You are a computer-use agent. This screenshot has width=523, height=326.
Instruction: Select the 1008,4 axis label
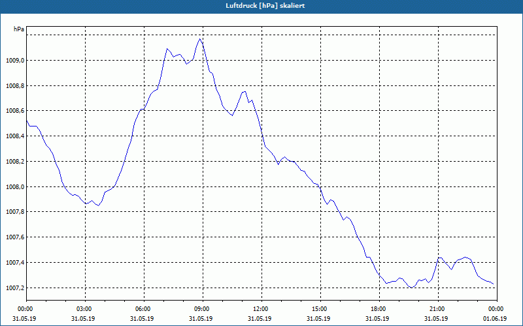(x=14, y=136)
